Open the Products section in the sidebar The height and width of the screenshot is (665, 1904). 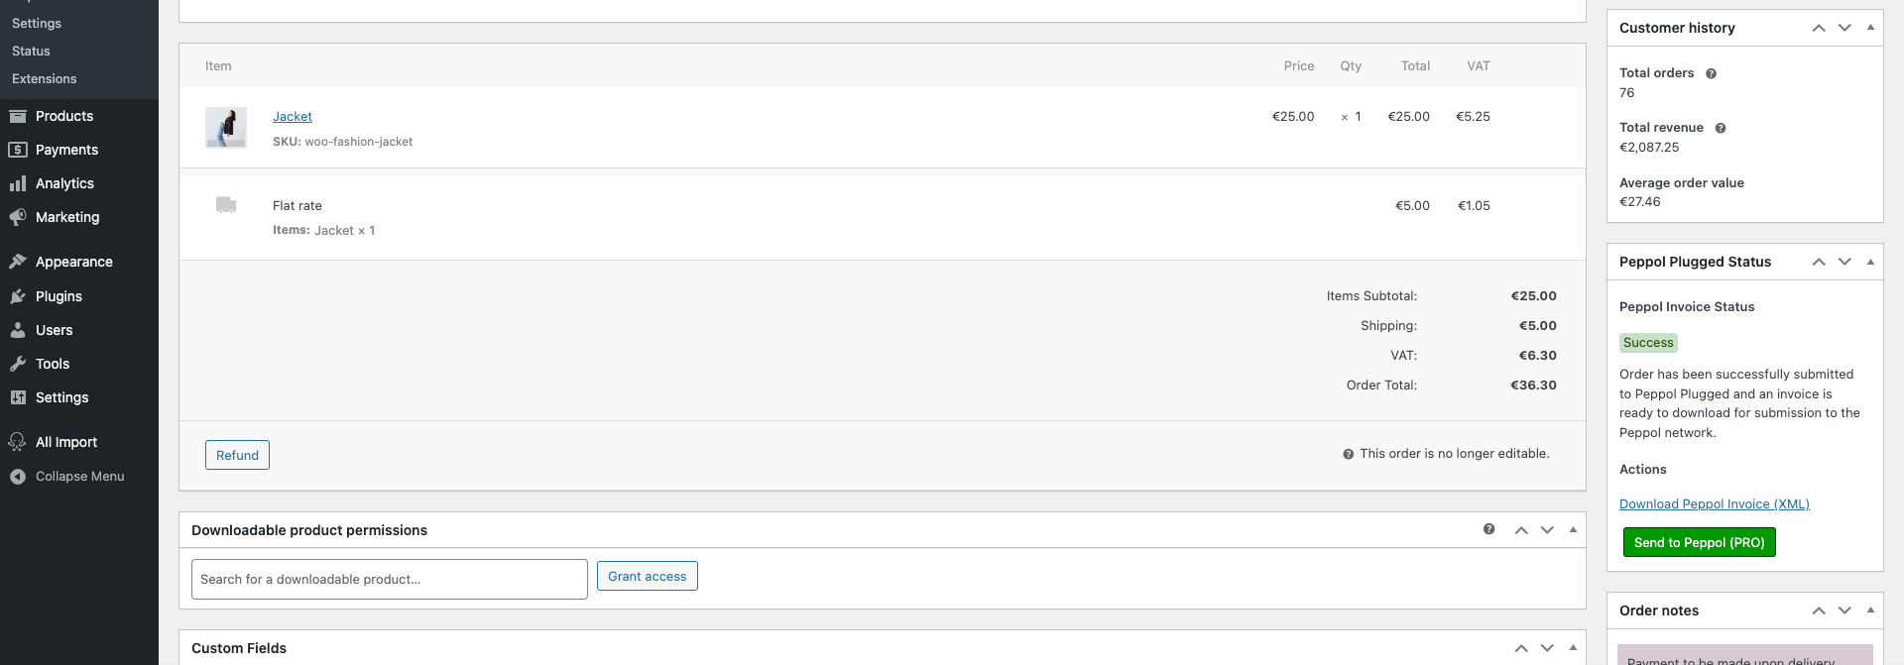64,116
